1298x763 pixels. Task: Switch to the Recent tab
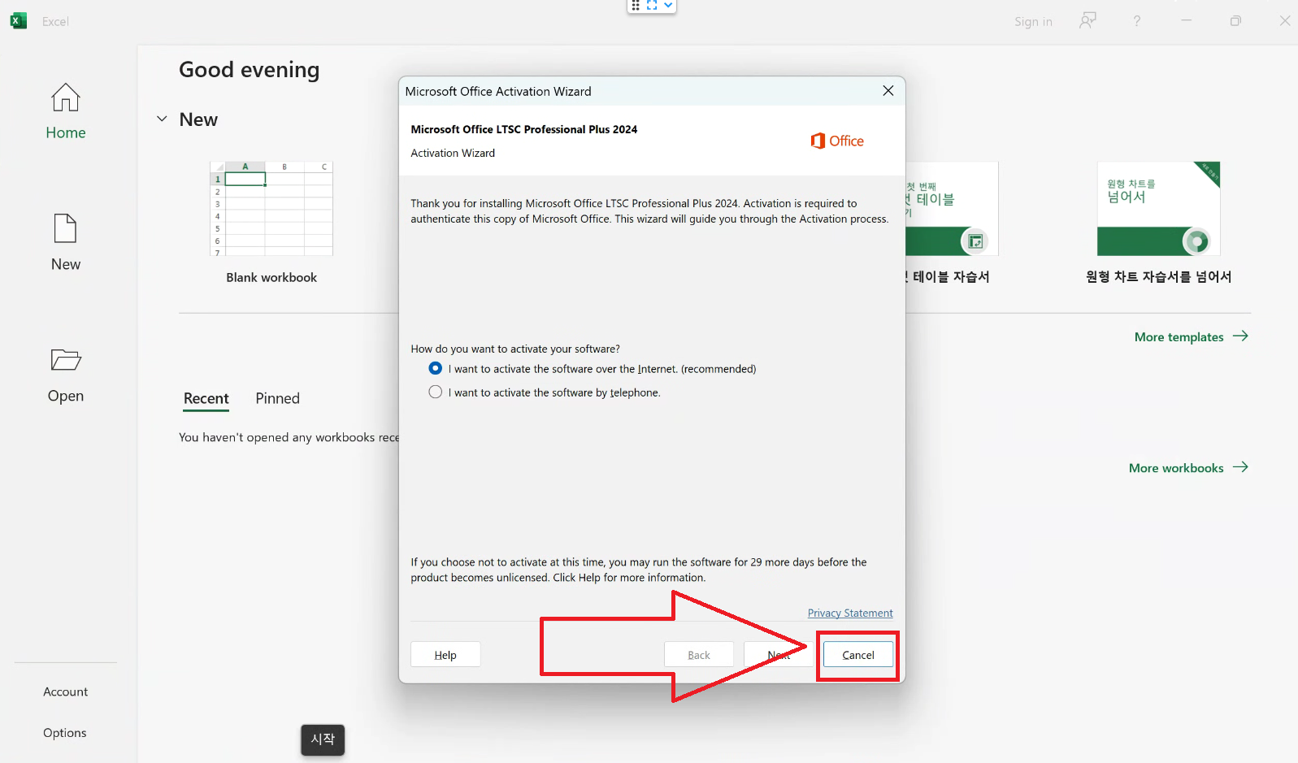[206, 398]
